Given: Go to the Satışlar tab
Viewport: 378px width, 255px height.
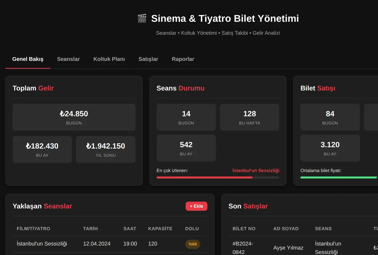Looking at the screenshot, I should pyautogui.click(x=148, y=59).
